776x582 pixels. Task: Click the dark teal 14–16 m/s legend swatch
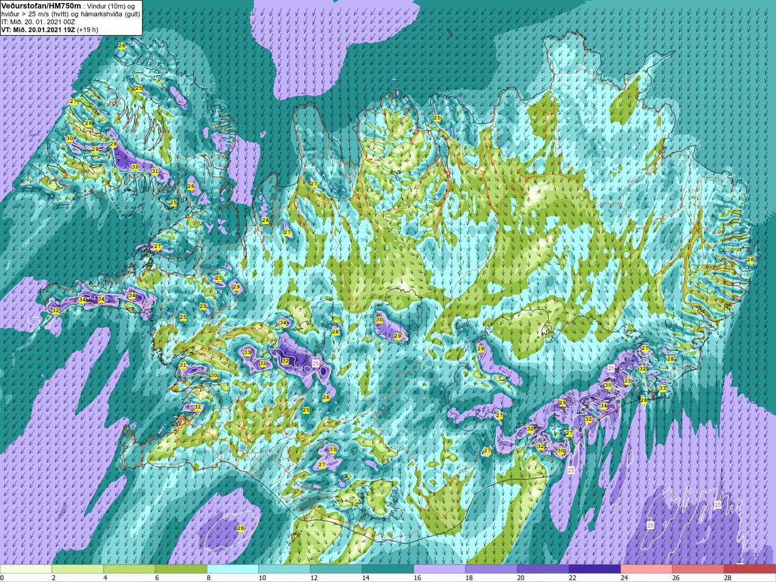click(388, 569)
